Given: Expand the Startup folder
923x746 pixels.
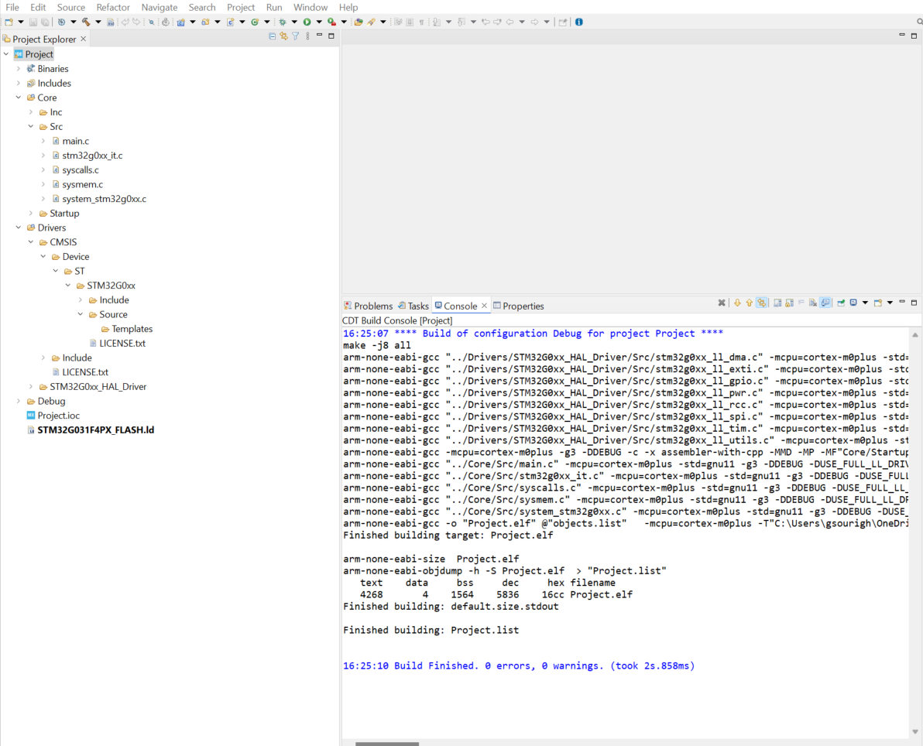Looking at the screenshot, I should pyautogui.click(x=31, y=213).
